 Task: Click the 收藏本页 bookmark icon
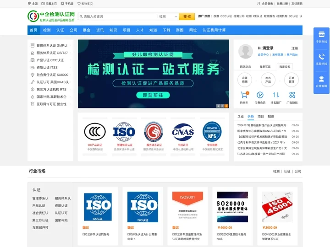pos(43,3)
